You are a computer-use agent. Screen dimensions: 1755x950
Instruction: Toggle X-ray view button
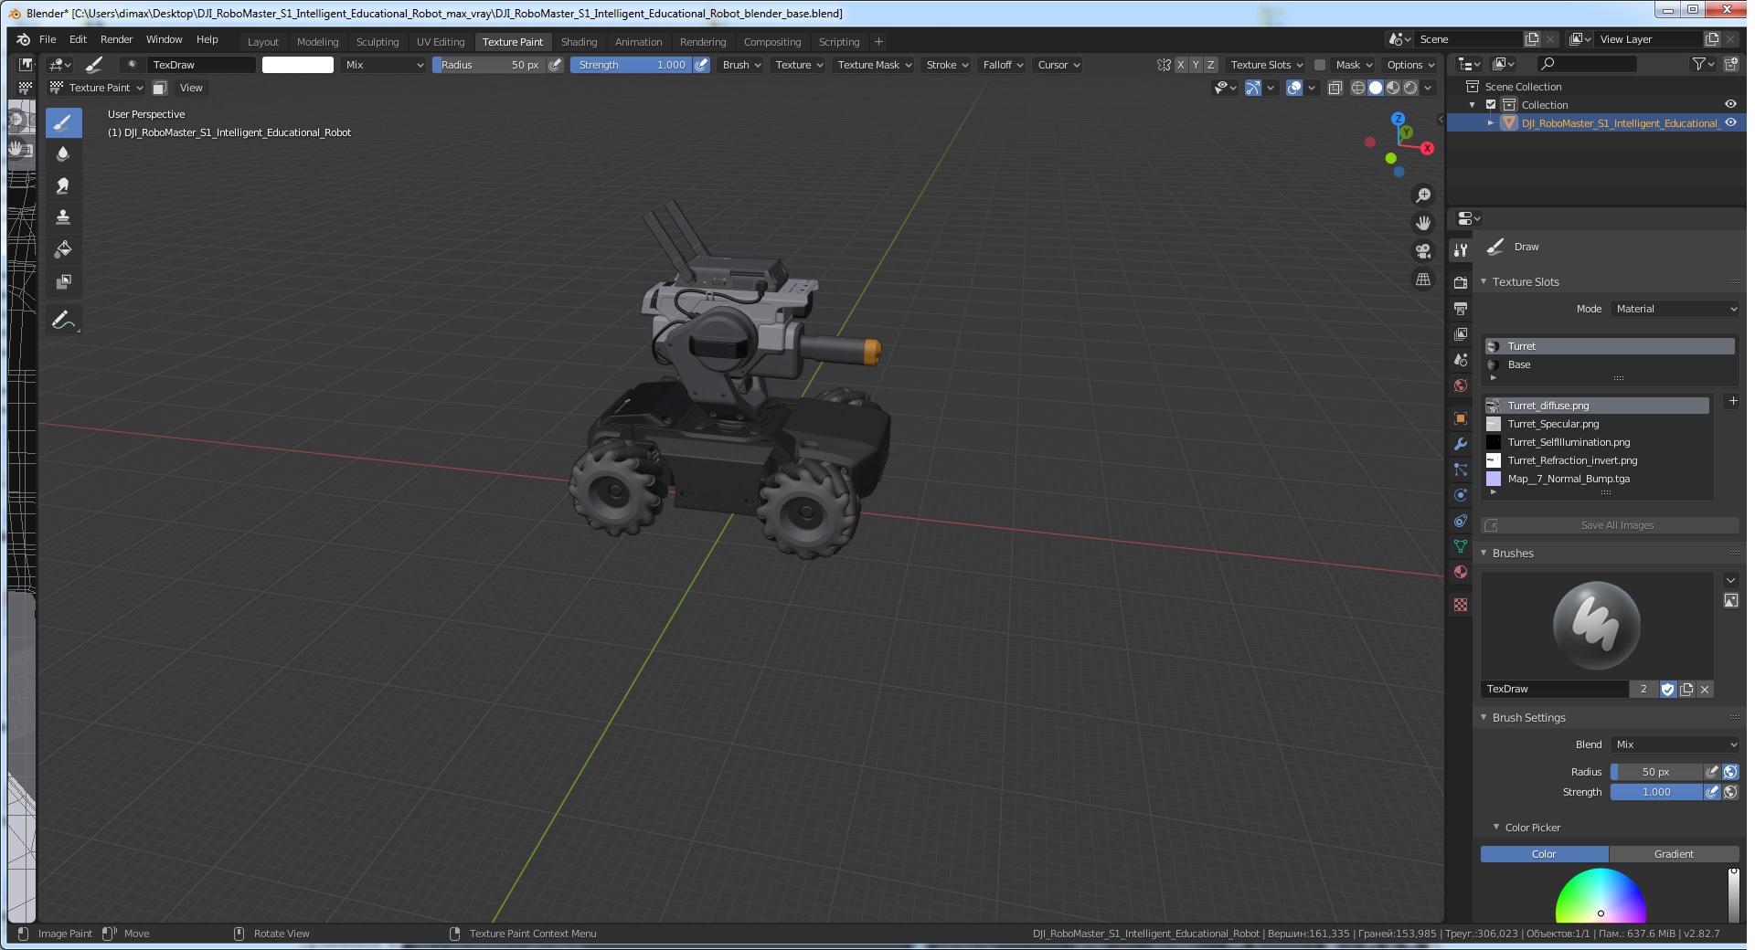(1335, 88)
